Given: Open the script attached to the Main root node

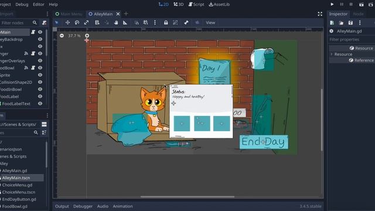Looking at the screenshot, I should click(x=33, y=32).
